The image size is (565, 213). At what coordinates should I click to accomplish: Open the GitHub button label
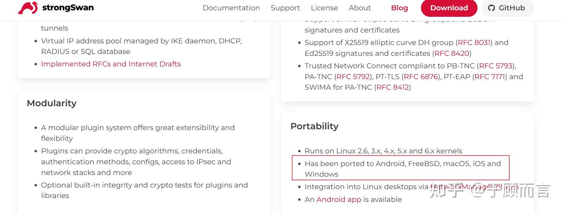pyautogui.click(x=512, y=8)
